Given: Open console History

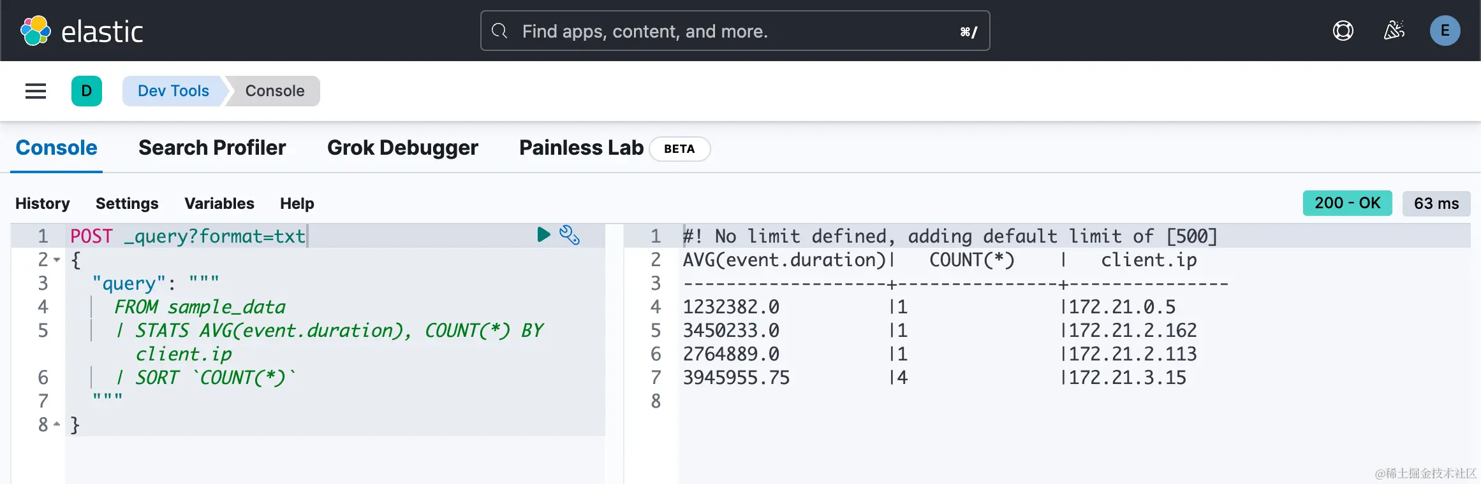Looking at the screenshot, I should point(43,204).
